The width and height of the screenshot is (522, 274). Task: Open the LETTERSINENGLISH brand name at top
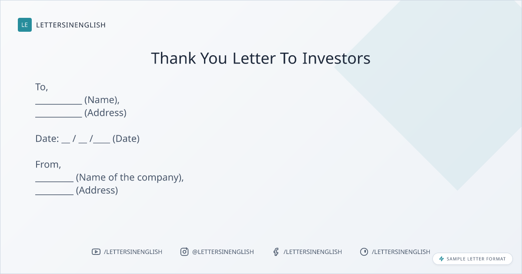coord(71,25)
